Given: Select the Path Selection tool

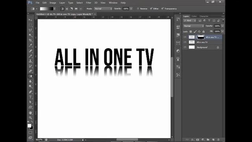Looking at the screenshot, I should (x=30, y=102).
